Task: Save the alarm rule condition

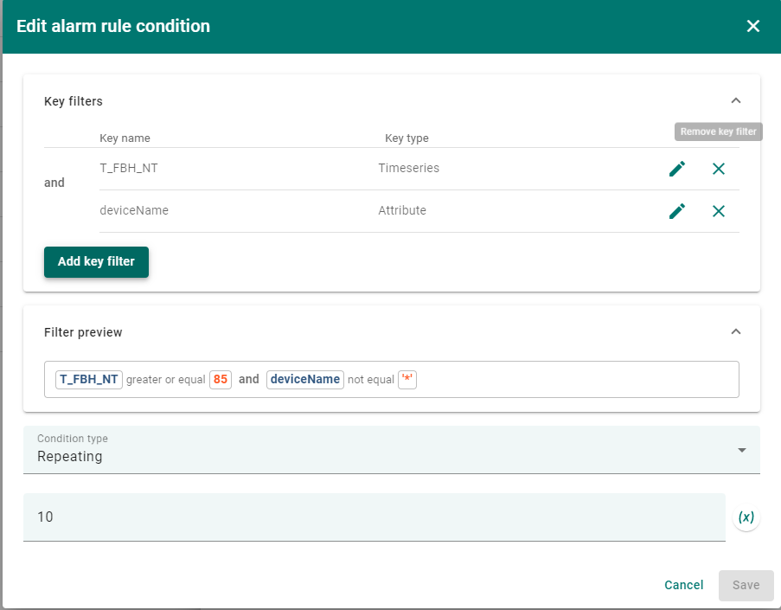Action: pyautogui.click(x=746, y=585)
